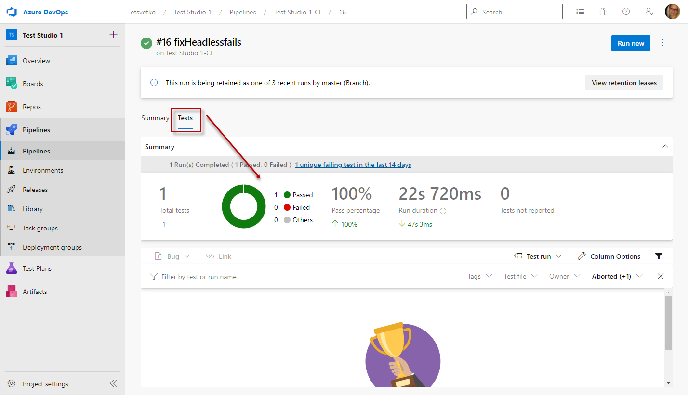Open the Marketplace shopping bag icon
Screen dimensions: 688x395
point(603,12)
